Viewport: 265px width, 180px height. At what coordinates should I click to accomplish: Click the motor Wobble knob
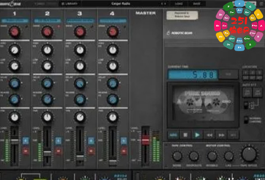pyautogui.click(x=212, y=156)
